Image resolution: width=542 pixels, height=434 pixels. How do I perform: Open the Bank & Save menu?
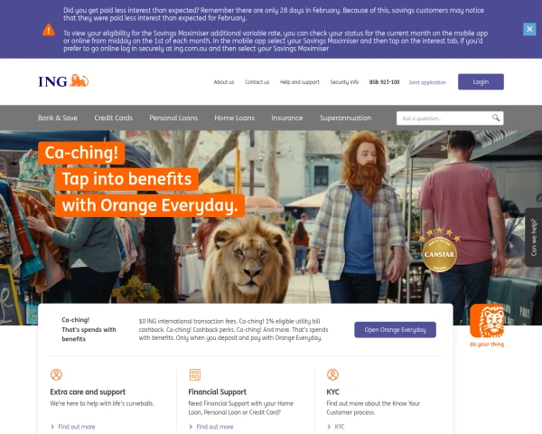click(58, 118)
